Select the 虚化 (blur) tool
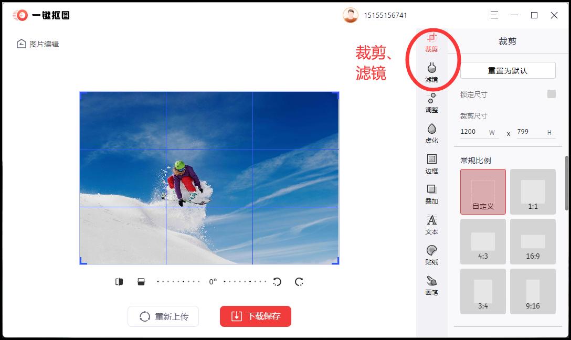The width and height of the screenshot is (571, 340). 431,133
